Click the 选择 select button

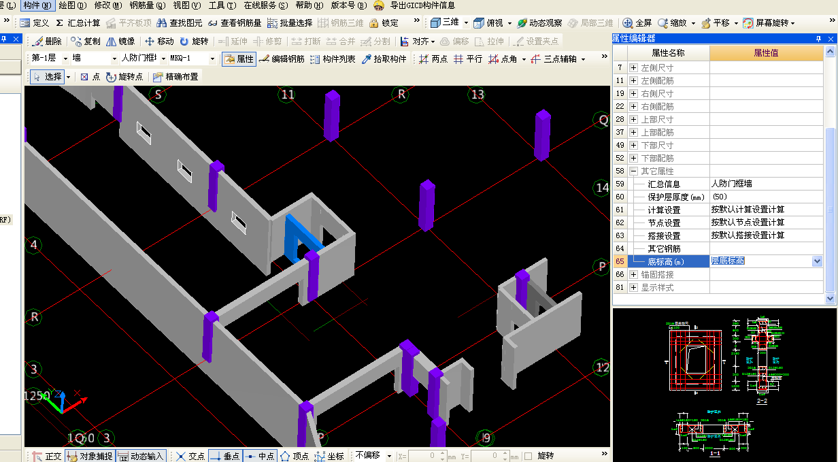pyautogui.click(x=48, y=77)
